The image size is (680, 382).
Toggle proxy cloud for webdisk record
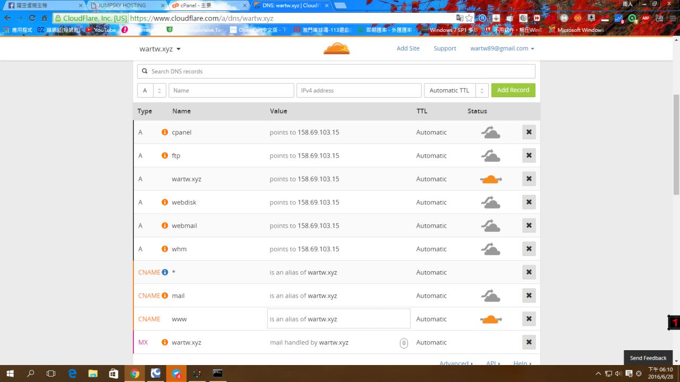[x=490, y=202]
